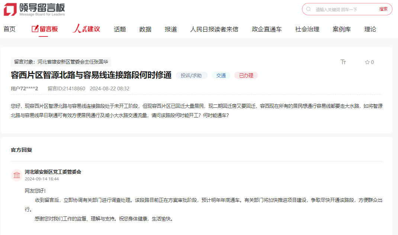Click the magnifier search icon

point(308,9)
